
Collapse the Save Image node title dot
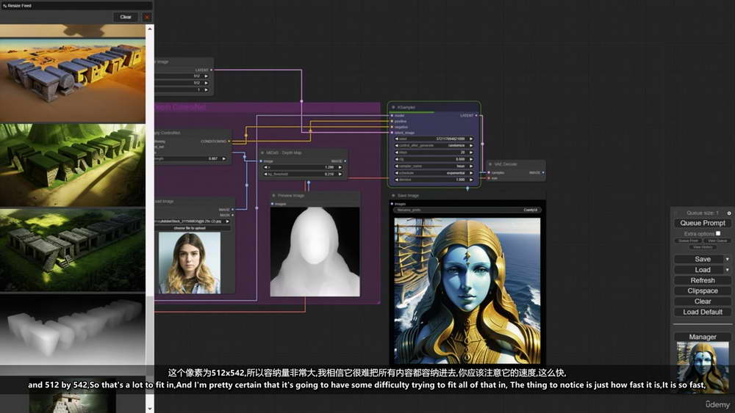coord(393,196)
